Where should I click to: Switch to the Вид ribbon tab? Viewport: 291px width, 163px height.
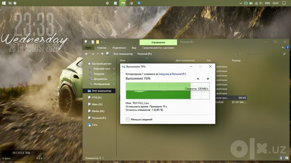point(134,48)
